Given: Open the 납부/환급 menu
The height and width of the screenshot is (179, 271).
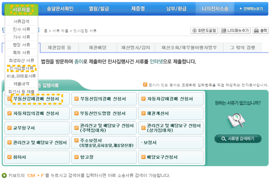Looking at the screenshot, I should [176, 9].
